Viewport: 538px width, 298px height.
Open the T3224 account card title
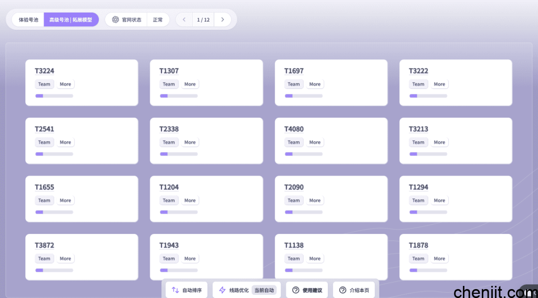point(45,71)
